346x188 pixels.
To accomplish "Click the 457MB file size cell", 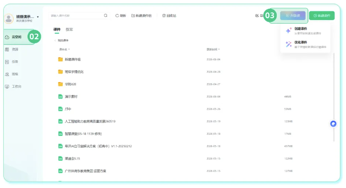I will pos(289,146).
